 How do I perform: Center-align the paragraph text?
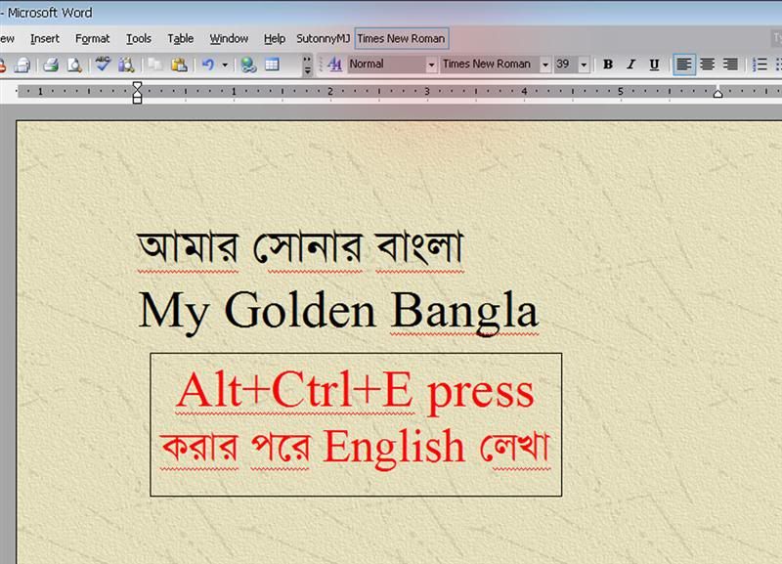click(707, 65)
